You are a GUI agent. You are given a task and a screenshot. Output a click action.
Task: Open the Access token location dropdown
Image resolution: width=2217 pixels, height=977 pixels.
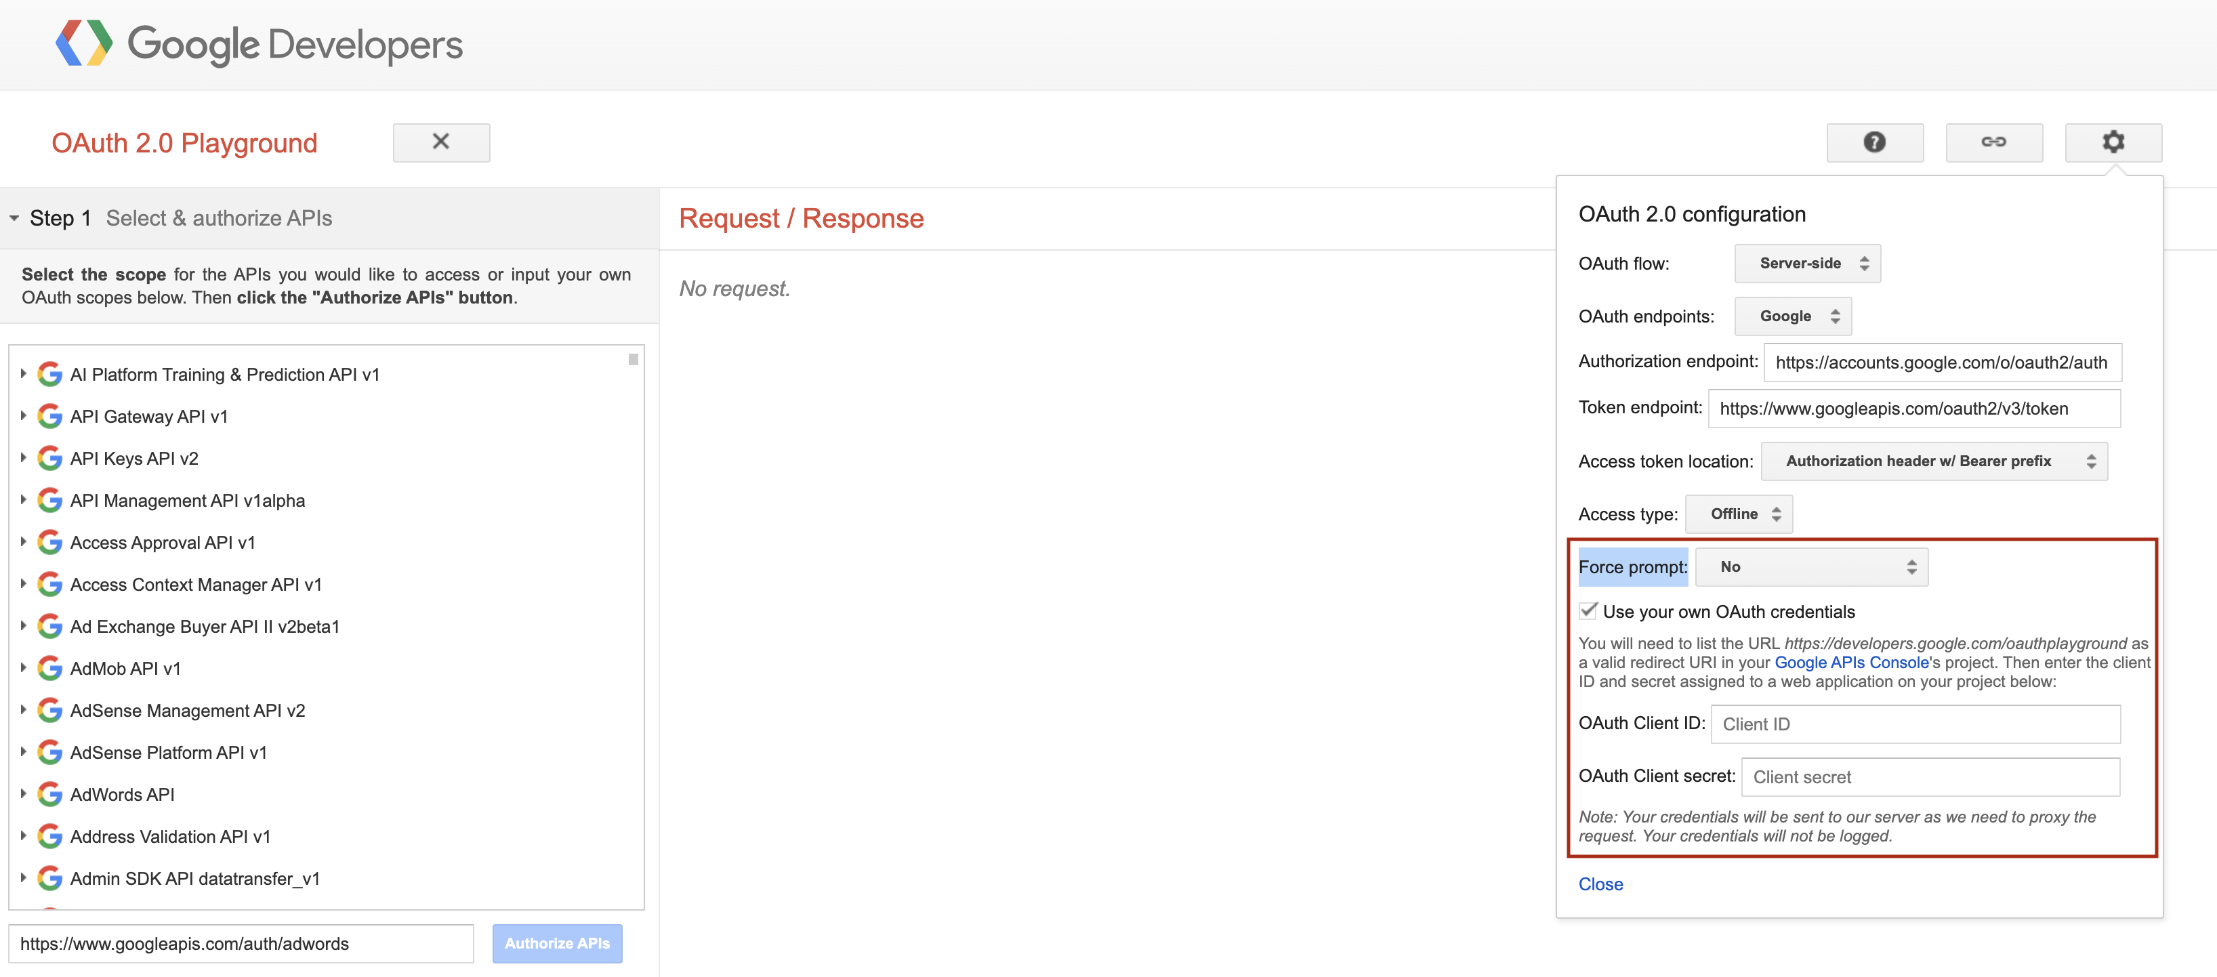(x=1933, y=461)
